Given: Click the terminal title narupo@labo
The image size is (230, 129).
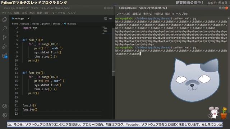Looking at the screenshot, I should 143,8.
